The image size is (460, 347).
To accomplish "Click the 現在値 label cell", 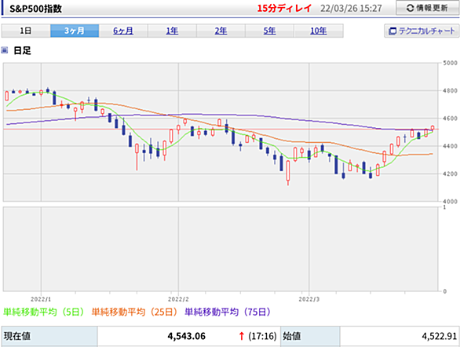I will pos(49,336).
